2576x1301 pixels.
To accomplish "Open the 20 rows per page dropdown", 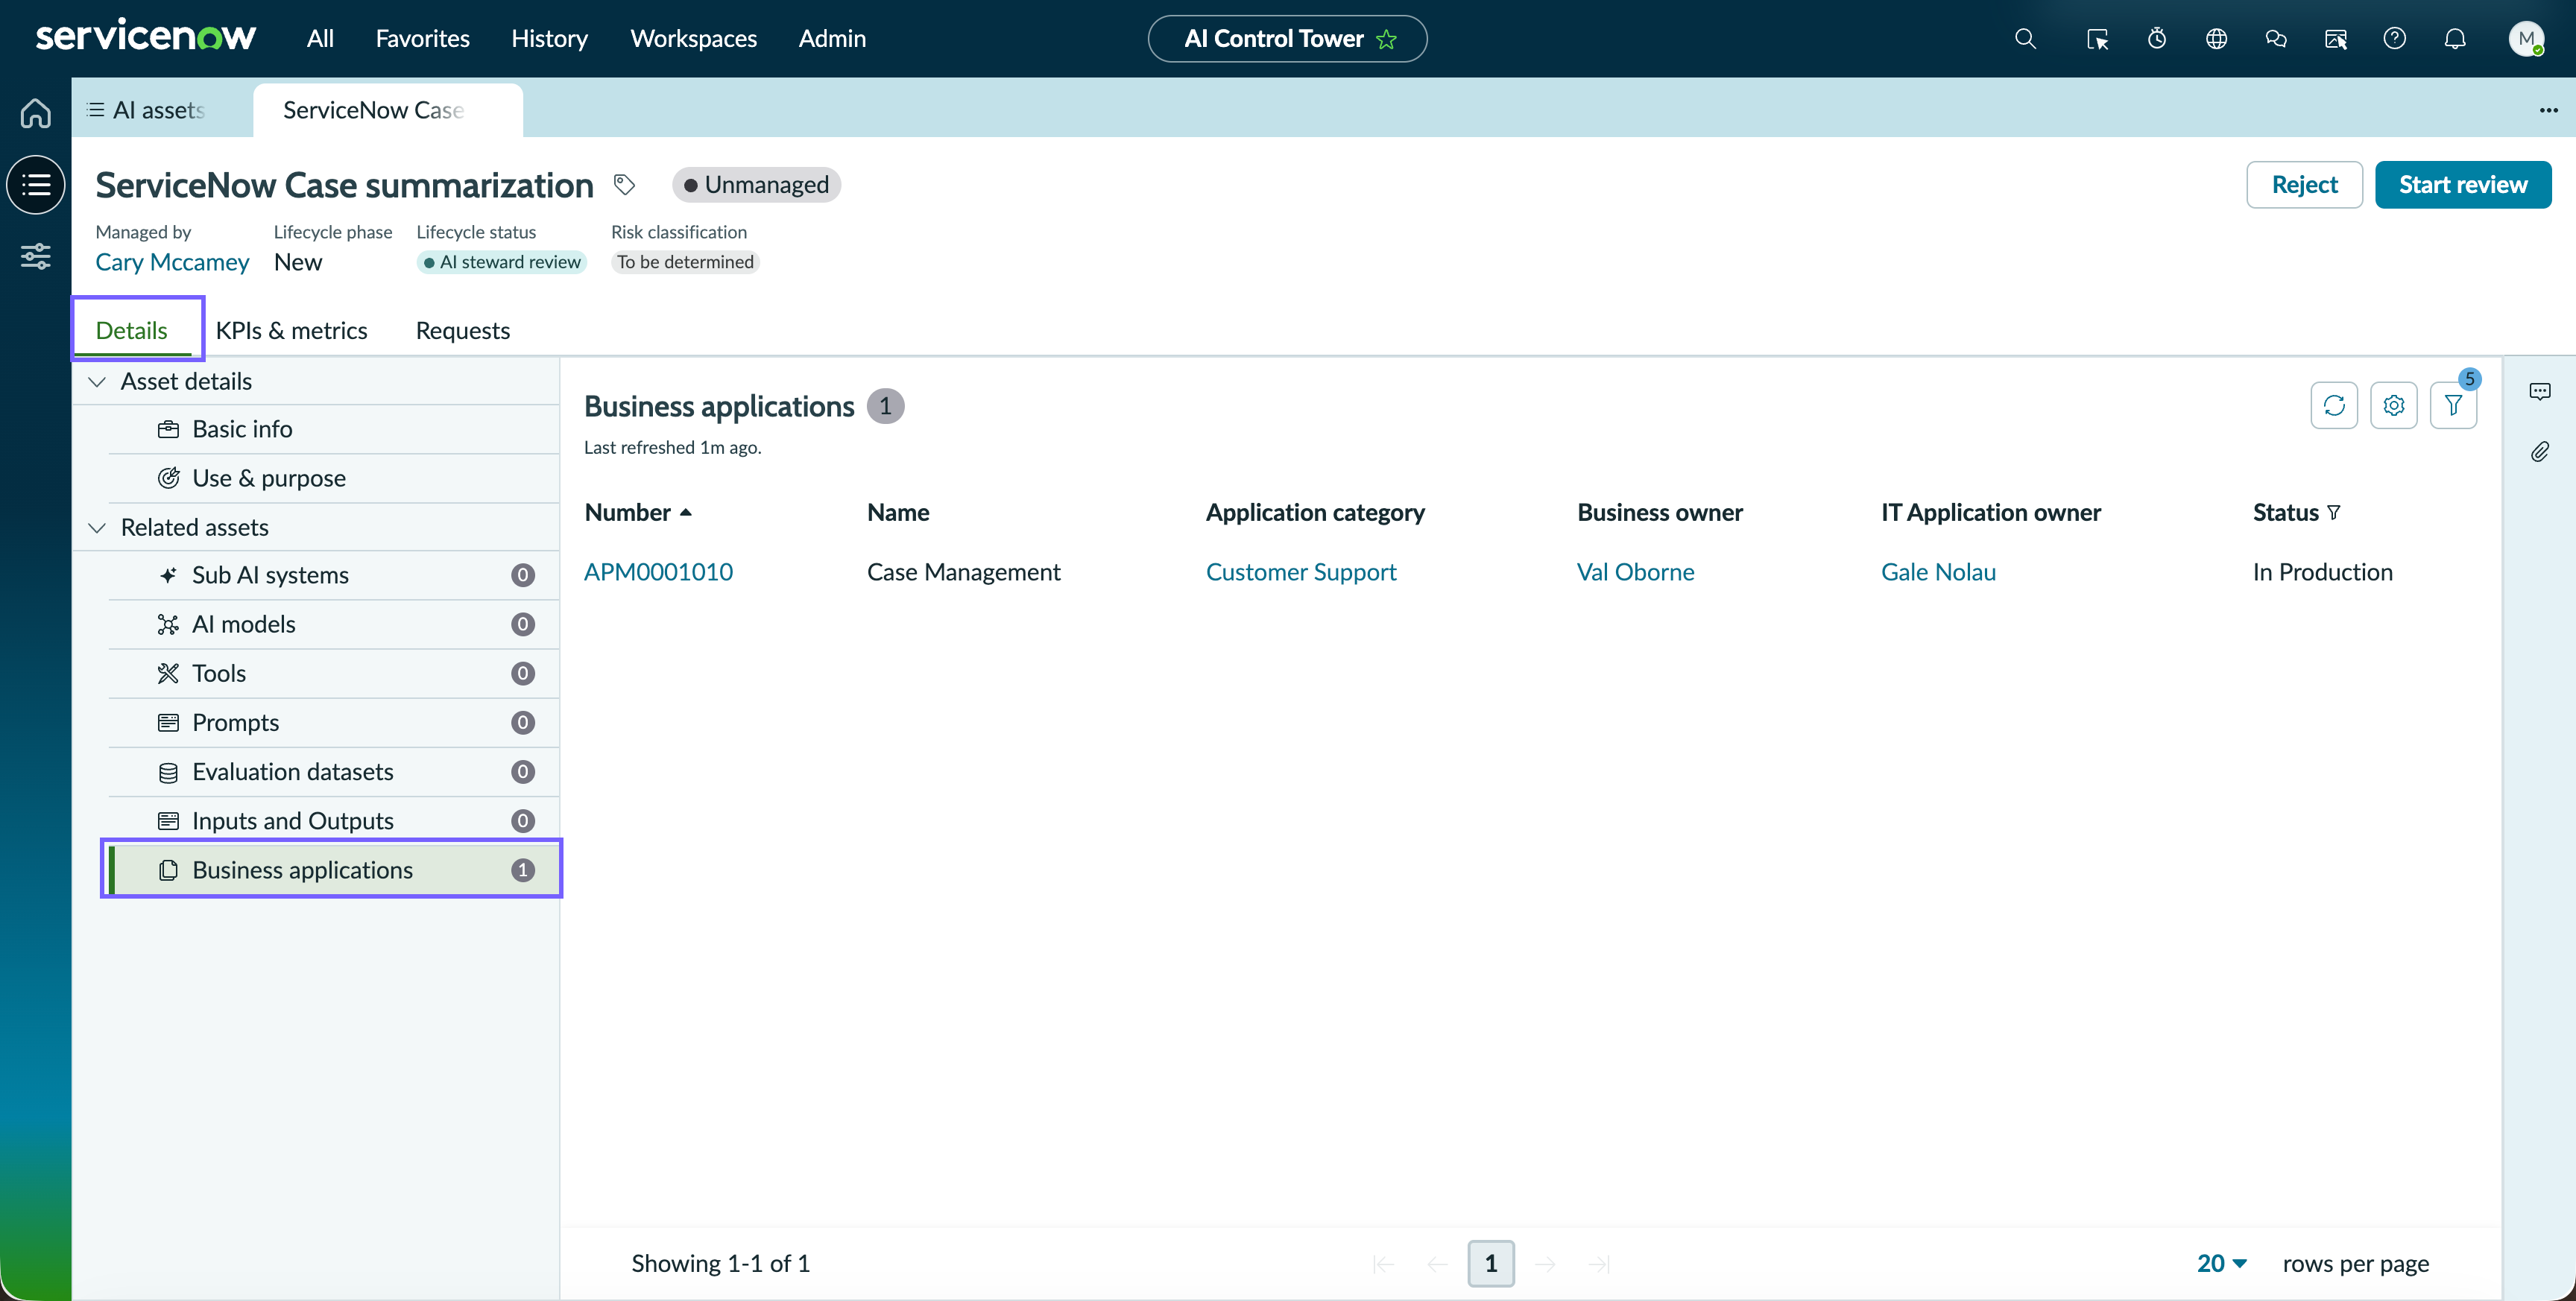I will point(2221,1263).
